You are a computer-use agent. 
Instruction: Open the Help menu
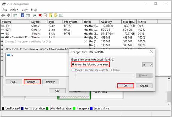click(x=34, y=10)
